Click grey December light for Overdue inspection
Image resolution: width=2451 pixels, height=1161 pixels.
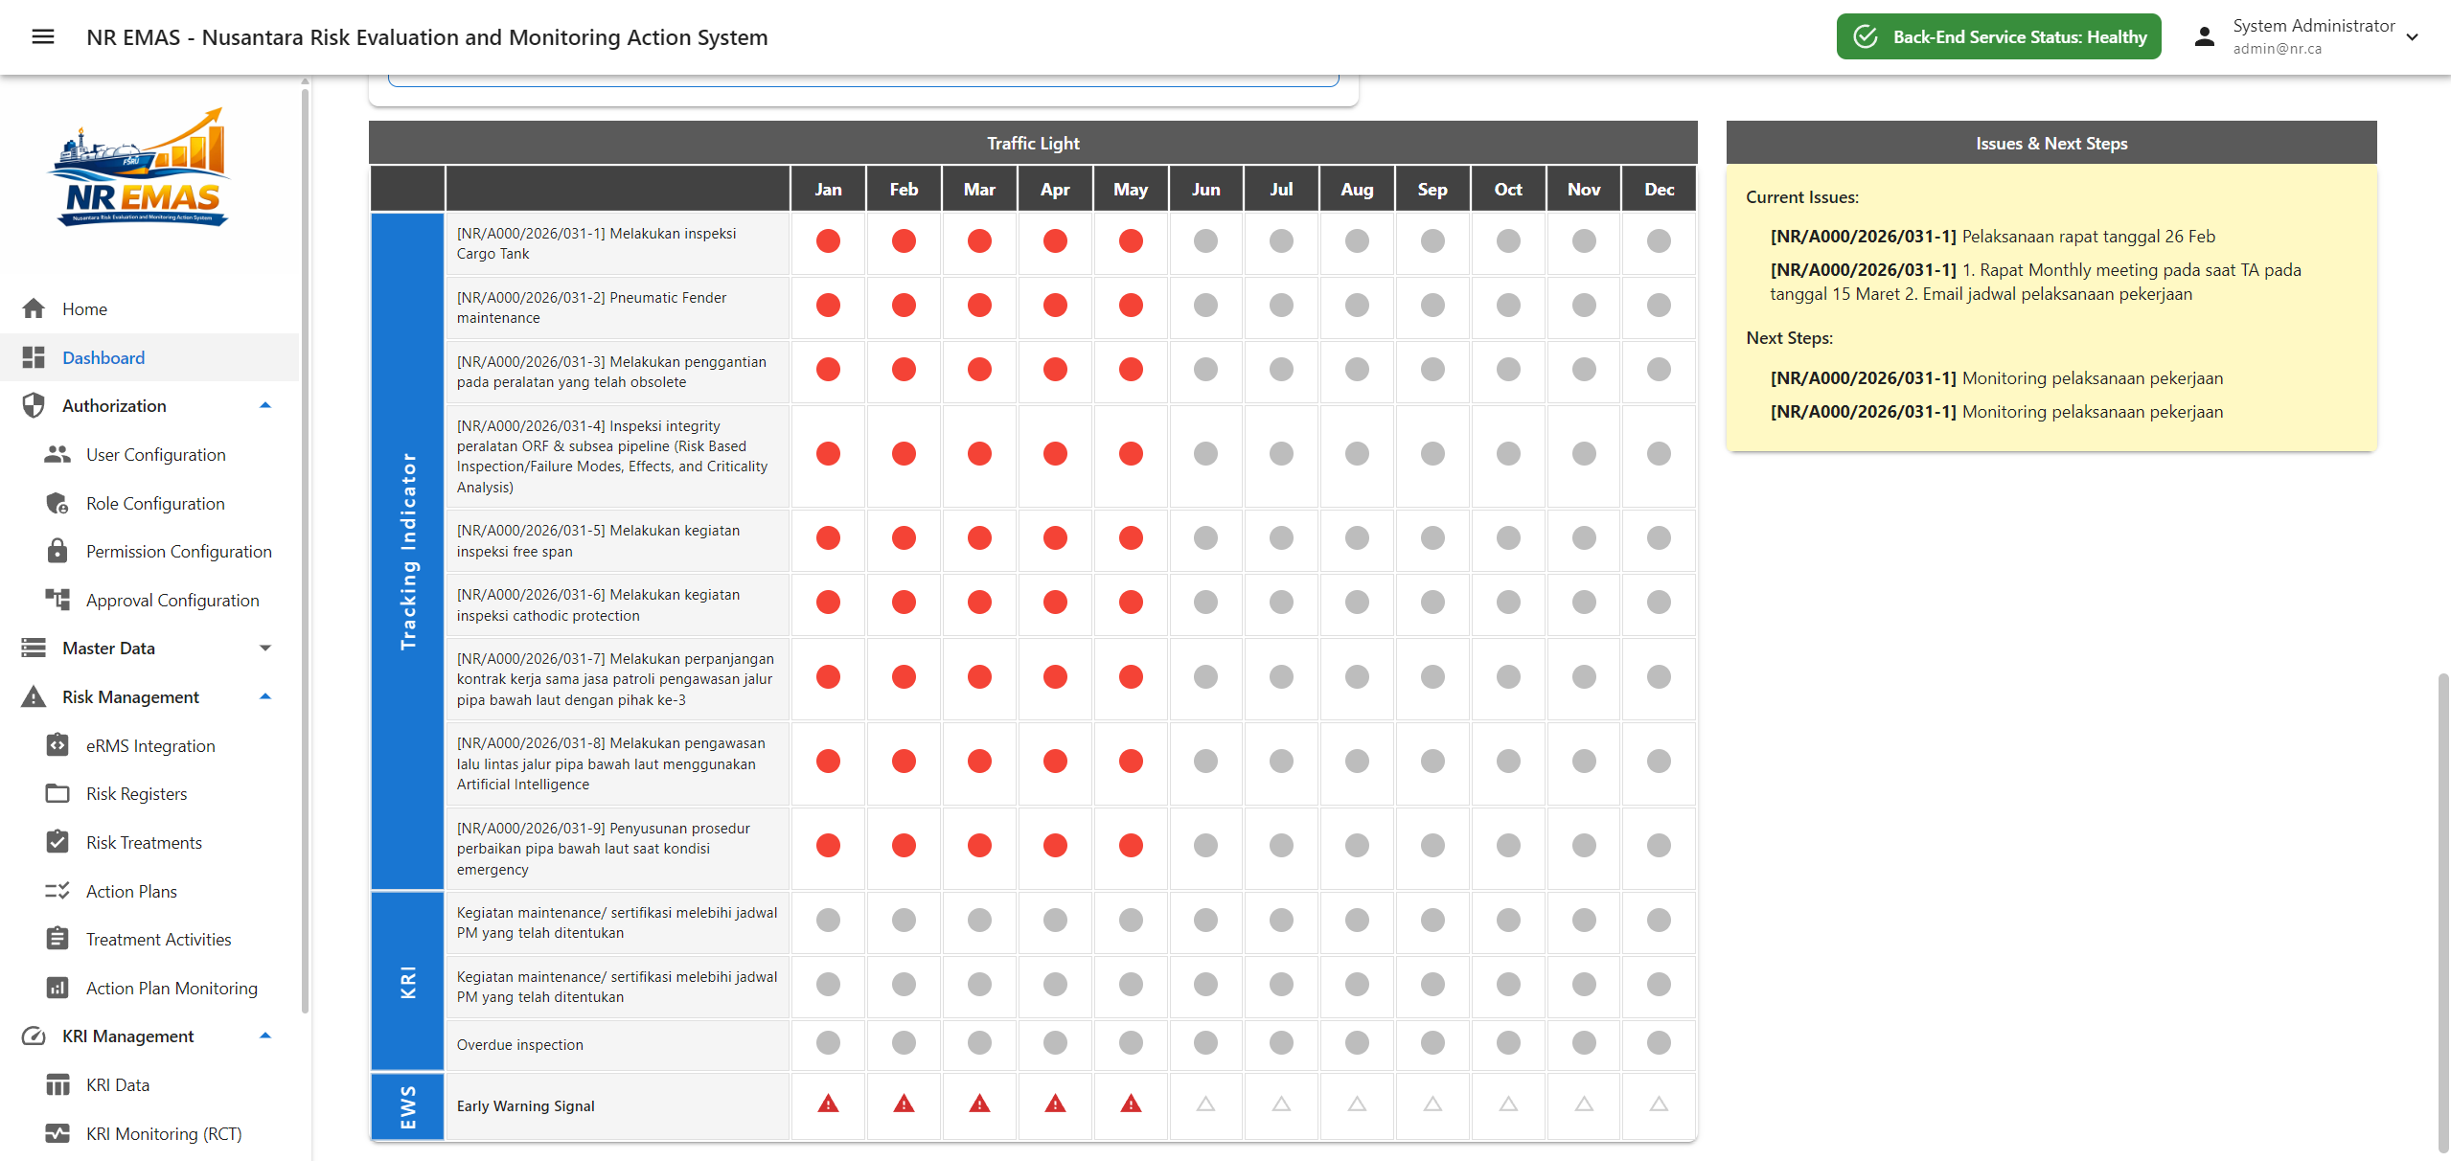point(1659,1042)
